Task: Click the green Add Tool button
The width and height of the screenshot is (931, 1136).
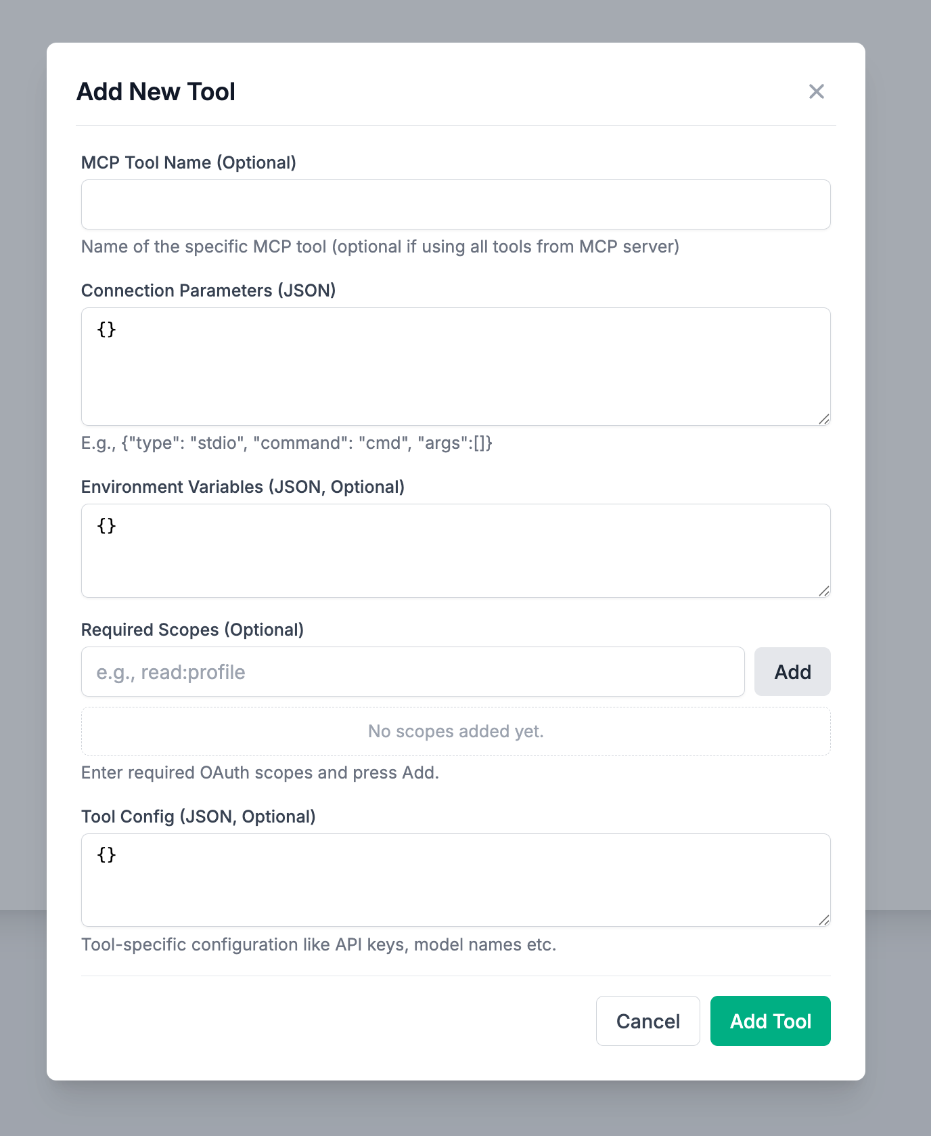Action: 770,1021
